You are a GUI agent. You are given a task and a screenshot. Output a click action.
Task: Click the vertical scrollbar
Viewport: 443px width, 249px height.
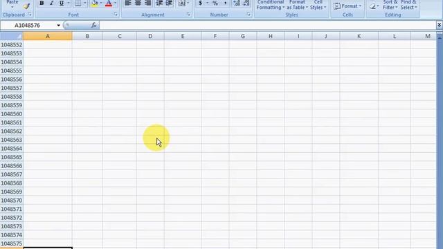[x=440, y=141]
